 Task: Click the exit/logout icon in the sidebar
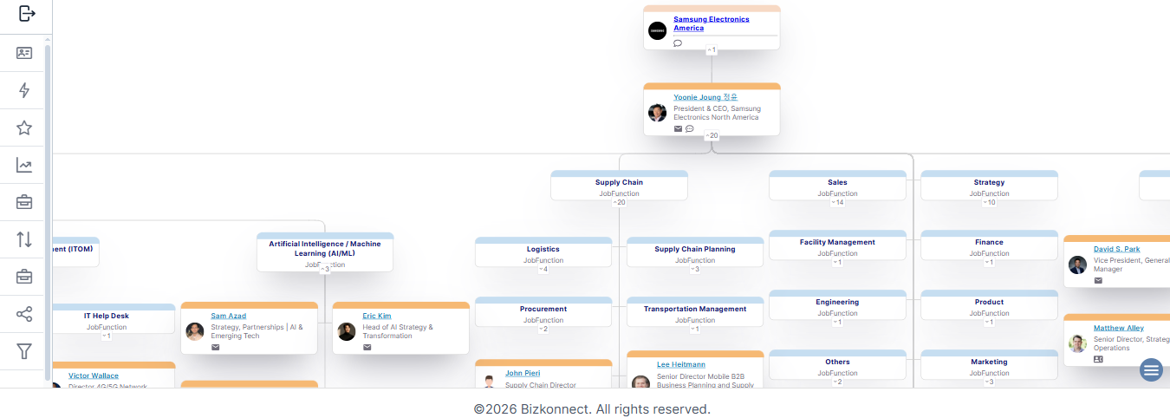point(26,14)
